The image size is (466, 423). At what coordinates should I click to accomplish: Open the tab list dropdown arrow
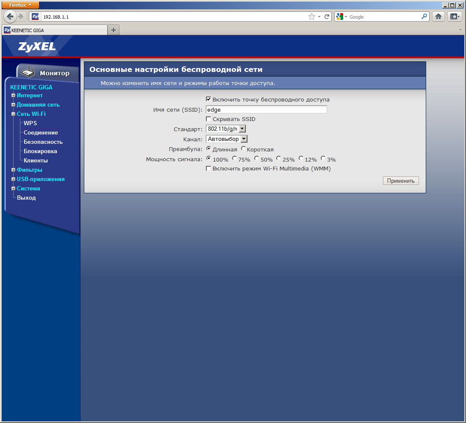pyautogui.click(x=460, y=30)
